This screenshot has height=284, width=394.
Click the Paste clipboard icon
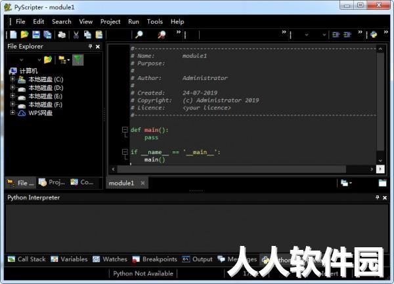coord(99,35)
